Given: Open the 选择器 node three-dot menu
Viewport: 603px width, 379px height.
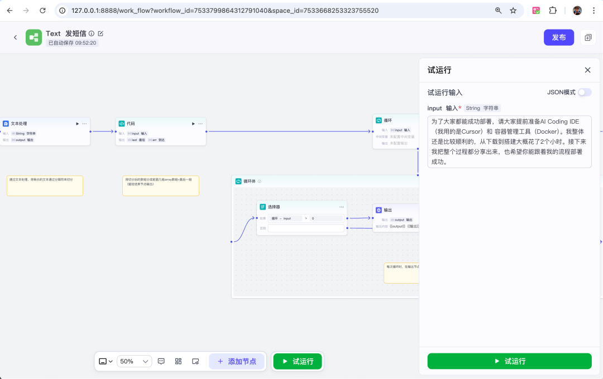Looking at the screenshot, I should 342,207.
